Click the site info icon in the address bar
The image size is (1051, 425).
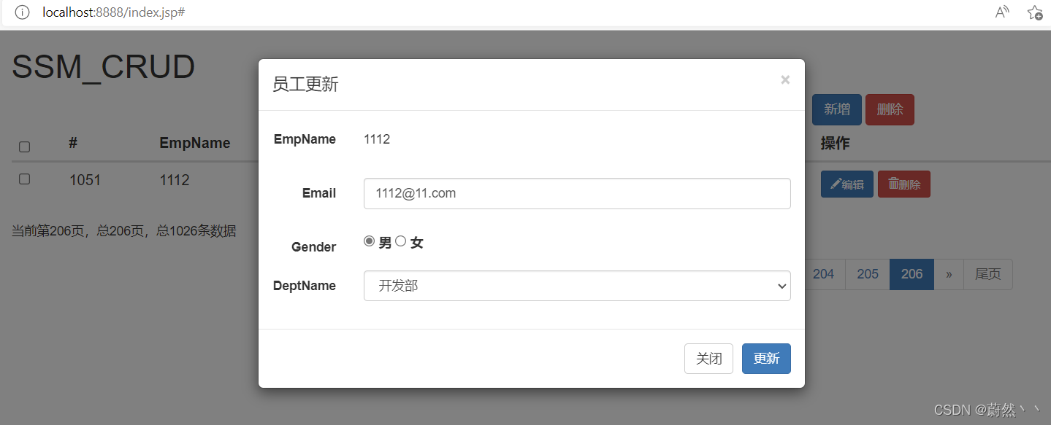point(21,12)
